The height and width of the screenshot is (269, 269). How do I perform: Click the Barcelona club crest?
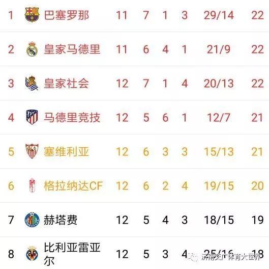[x=32, y=15]
